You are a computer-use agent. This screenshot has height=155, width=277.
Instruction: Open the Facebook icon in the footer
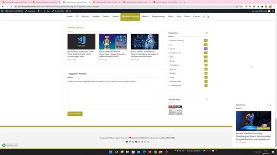point(127,142)
